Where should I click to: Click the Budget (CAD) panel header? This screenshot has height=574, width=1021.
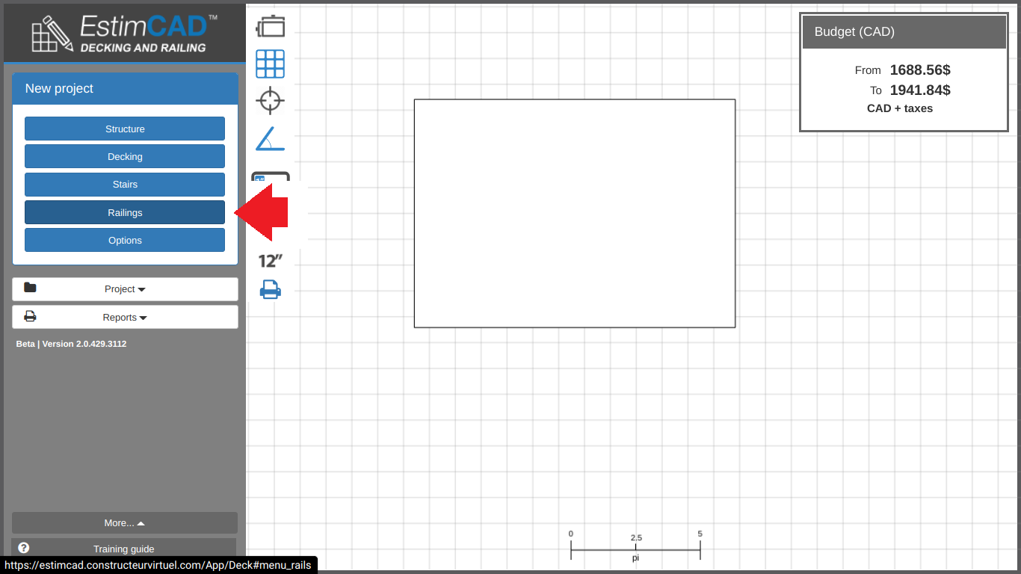pos(904,32)
